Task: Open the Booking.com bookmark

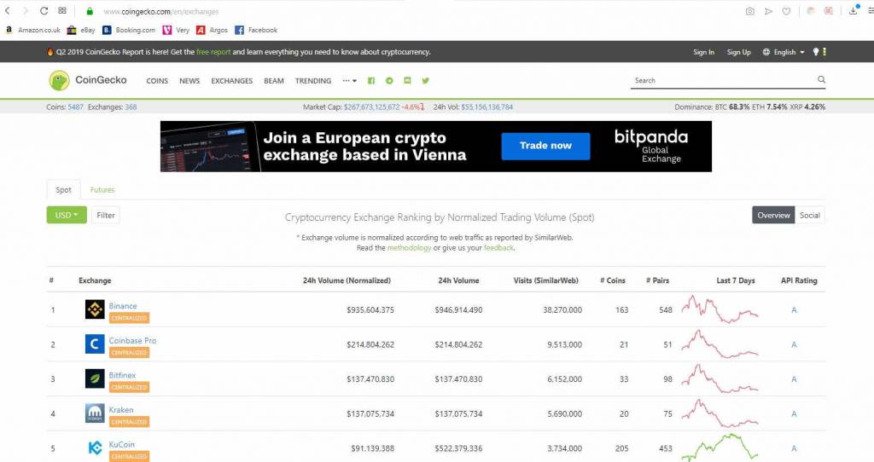Action: pyautogui.click(x=129, y=30)
